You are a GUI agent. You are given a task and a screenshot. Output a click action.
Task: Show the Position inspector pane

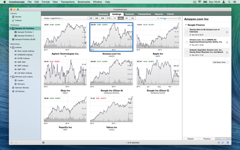(x=207, y=139)
